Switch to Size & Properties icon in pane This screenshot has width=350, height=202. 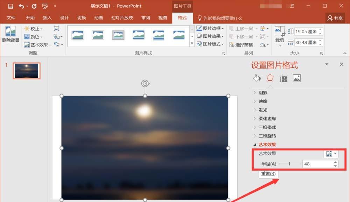pos(284,78)
